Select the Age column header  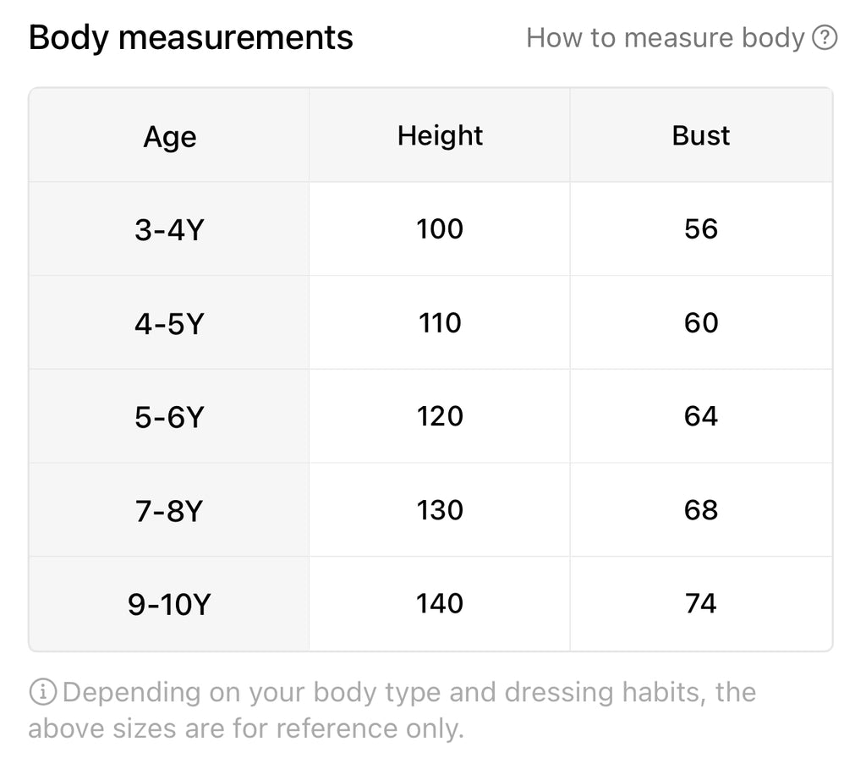(x=169, y=136)
